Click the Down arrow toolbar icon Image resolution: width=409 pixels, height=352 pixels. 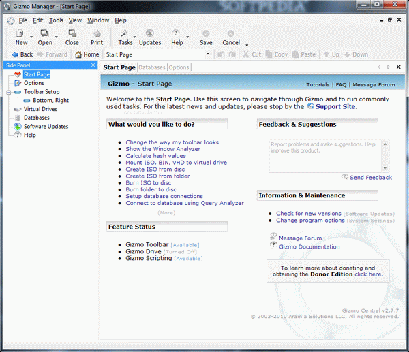coord(347,54)
